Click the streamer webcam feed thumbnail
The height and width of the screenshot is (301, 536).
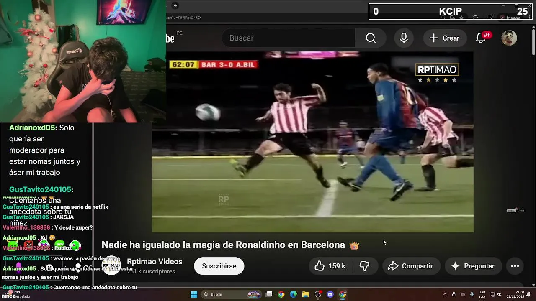coord(83,61)
